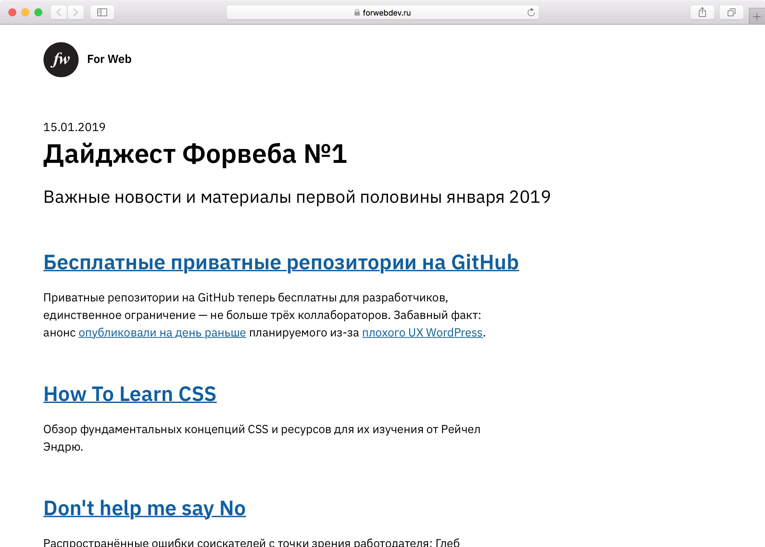Add a new tab with plus button
The width and height of the screenshot is (765, 547).
point(757,17)
